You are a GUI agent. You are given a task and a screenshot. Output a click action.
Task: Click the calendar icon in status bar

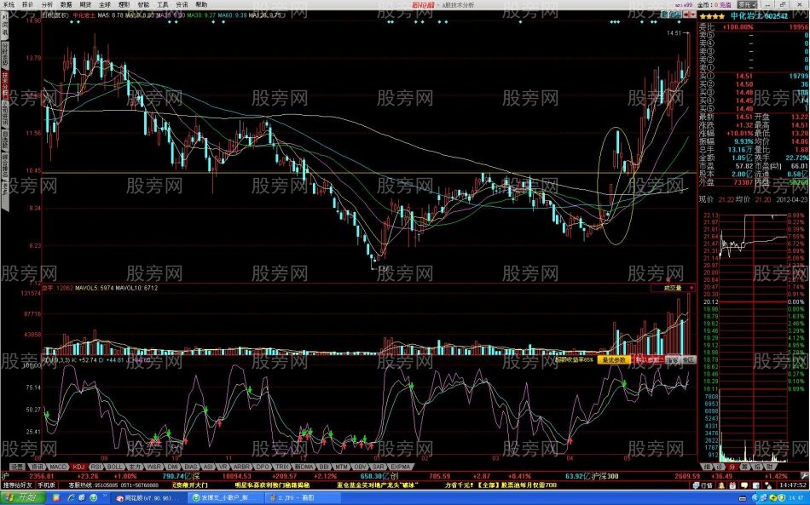coord(732,485)
